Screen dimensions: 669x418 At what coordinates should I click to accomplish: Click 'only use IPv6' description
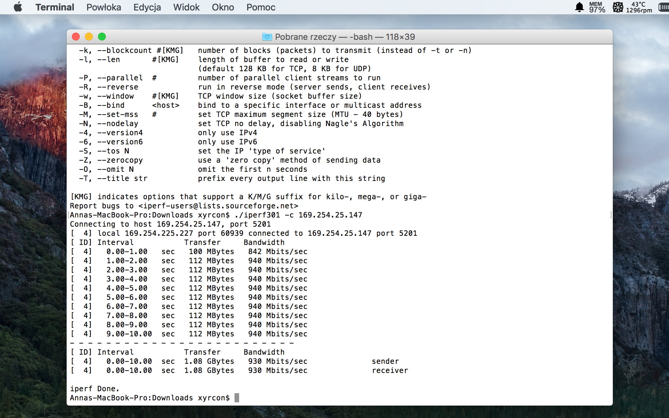(227, 142)
